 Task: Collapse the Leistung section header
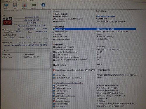pos(59,44)
